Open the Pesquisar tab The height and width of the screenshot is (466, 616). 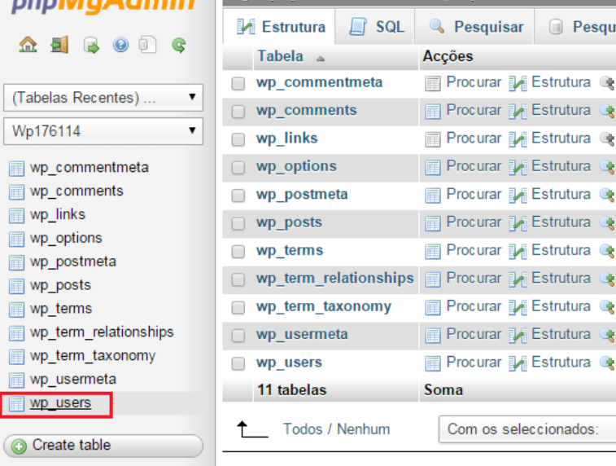[x=476, y=27]
